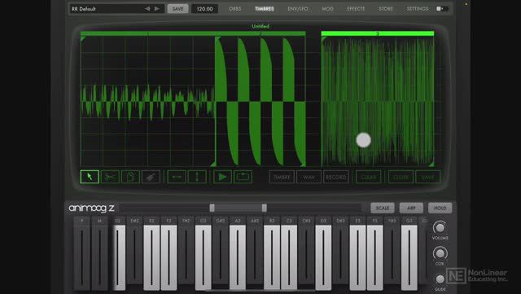This screenshot has height=294, width=521.
Task: Play the F3 key
Action: pyautogui.click(x=374, y=257)
